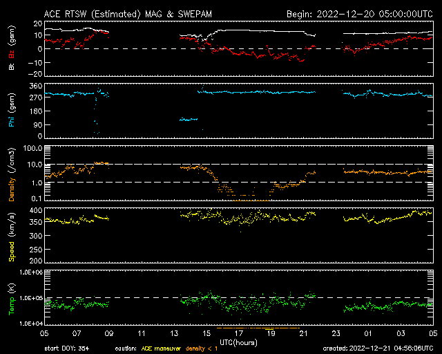Select the blue Phi (gsm) axis label
This screenshot has width=442, height=354.
(x=12, y=110)
